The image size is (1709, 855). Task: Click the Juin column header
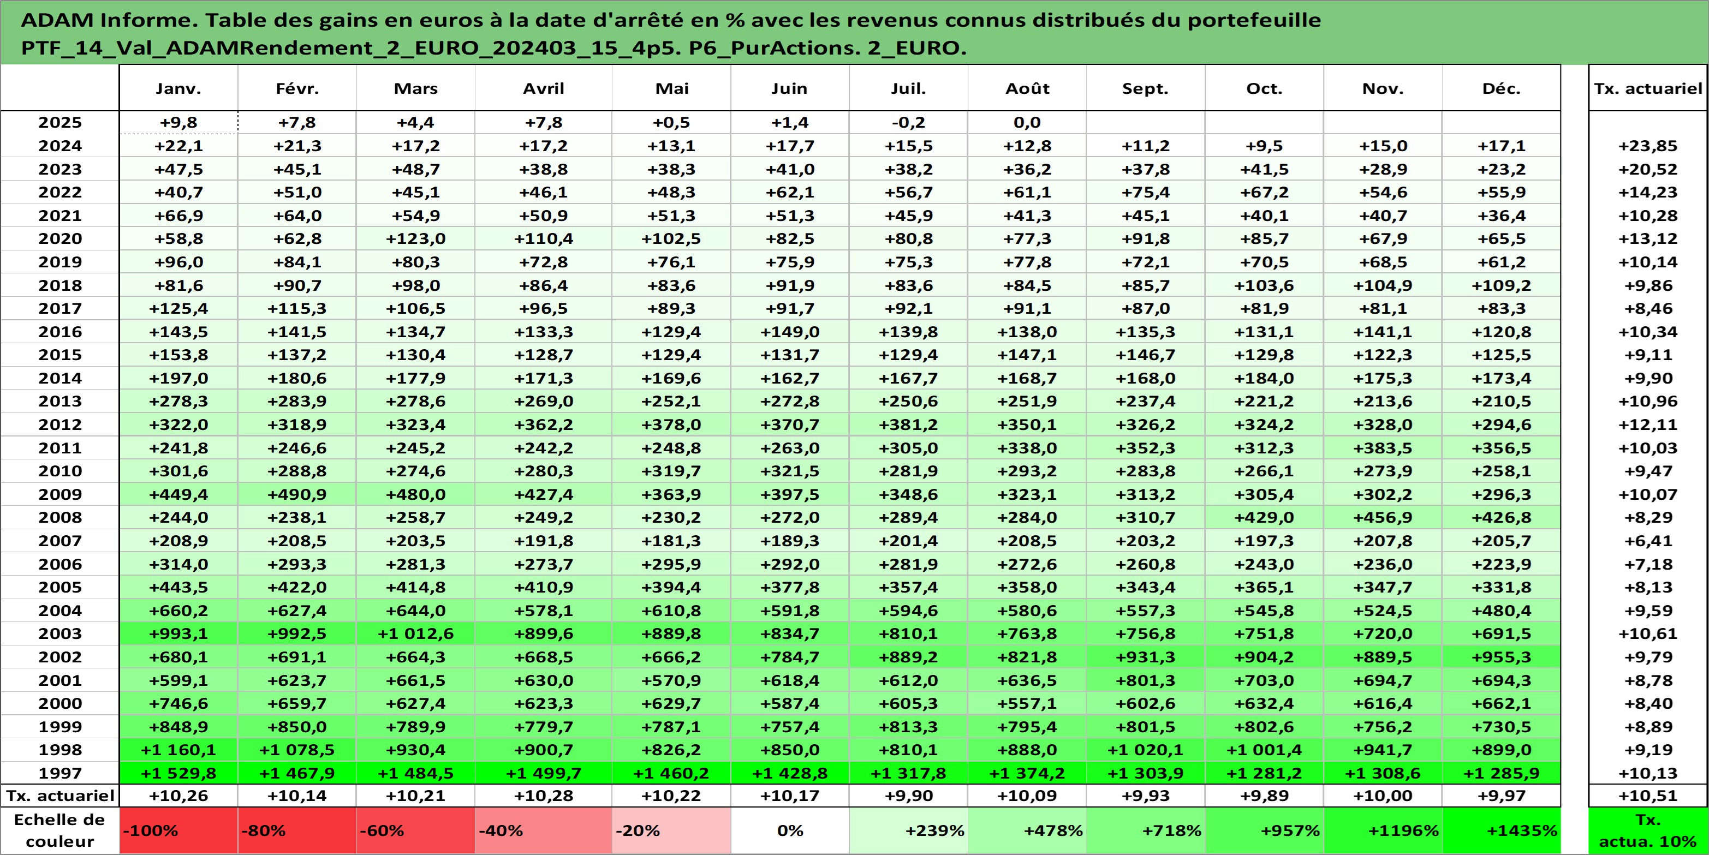point(789,88)
